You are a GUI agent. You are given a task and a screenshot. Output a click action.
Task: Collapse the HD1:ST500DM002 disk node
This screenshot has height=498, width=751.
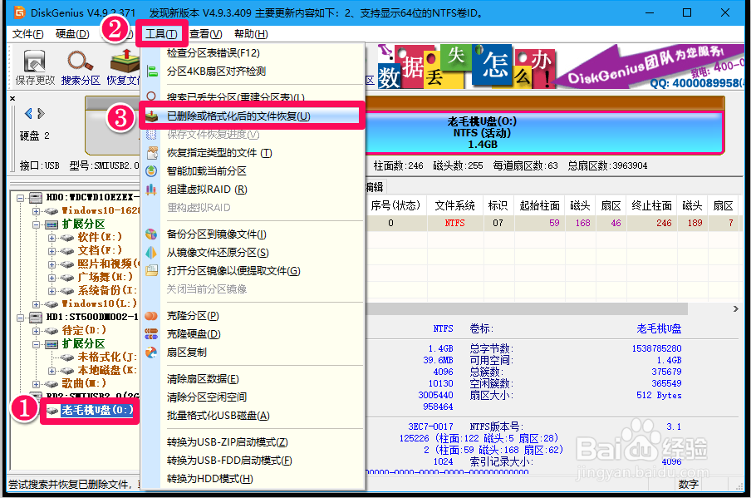click(x=20, y=318)
